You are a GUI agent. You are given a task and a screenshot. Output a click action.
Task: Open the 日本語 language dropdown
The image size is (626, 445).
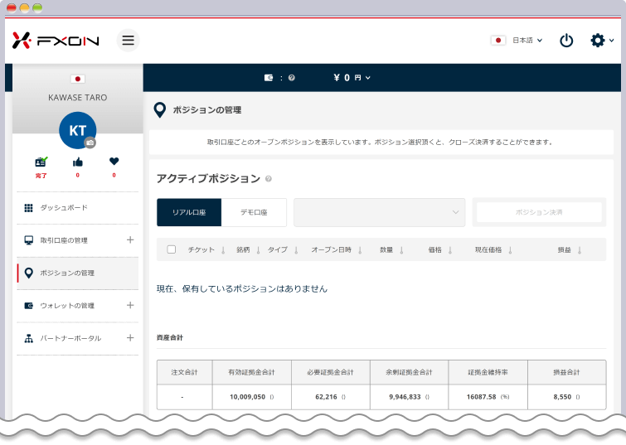tap(527, 41)
